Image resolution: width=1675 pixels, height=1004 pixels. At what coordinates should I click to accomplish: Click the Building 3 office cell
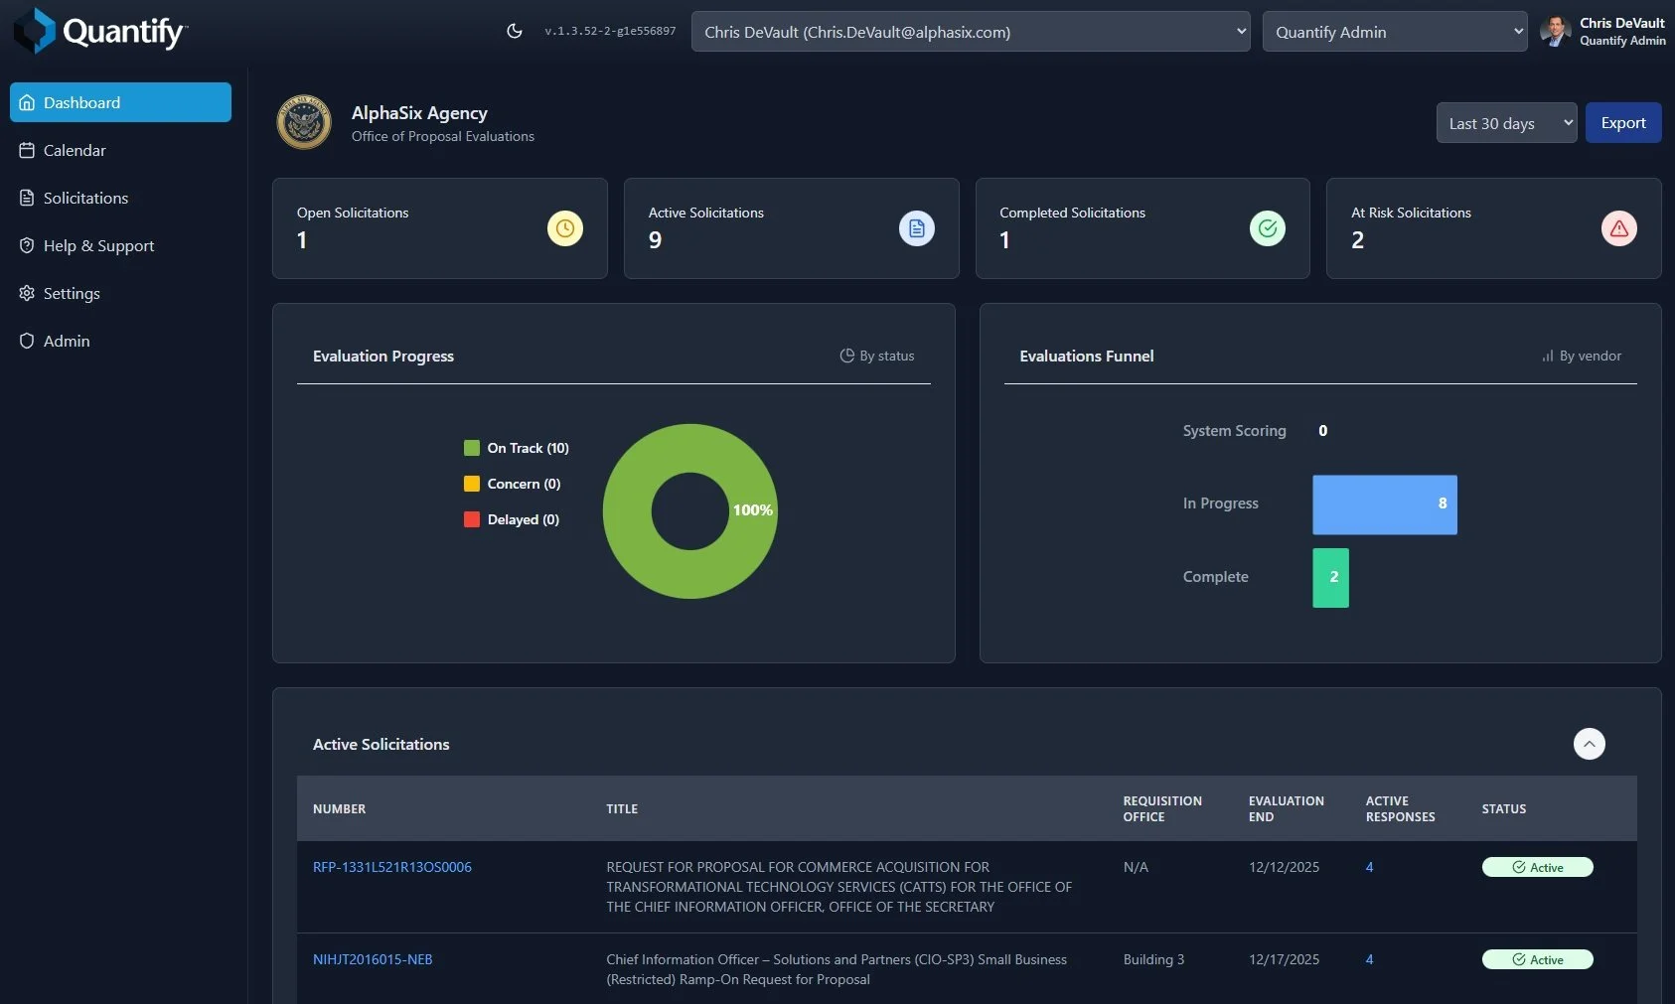coord(1153,959)
